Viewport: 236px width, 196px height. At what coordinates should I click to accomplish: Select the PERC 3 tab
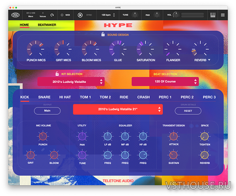coord(209,97)
